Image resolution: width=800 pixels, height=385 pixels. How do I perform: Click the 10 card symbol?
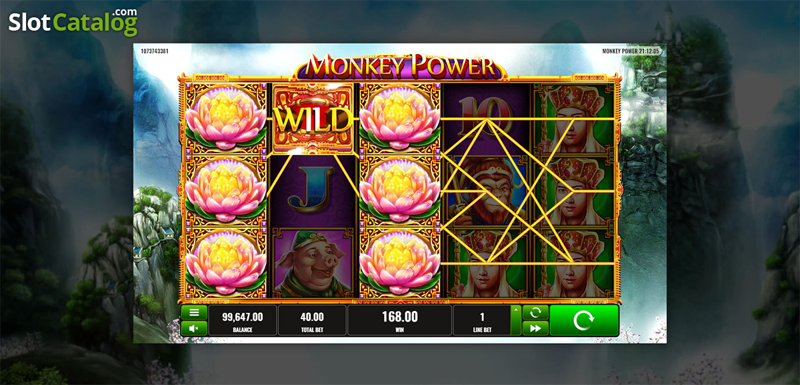(487, 120)
